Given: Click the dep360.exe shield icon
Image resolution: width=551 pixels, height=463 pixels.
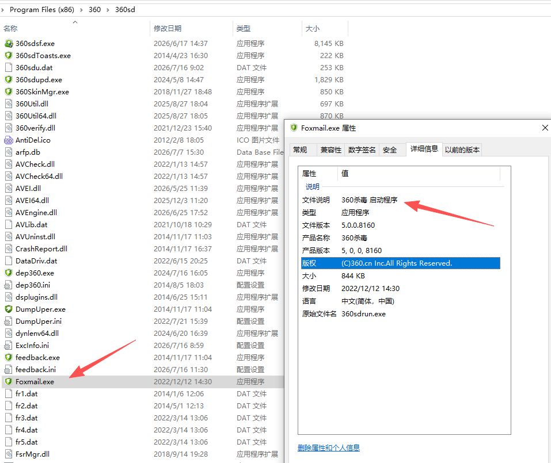Looking at the screenshot, I should (9, 273).
